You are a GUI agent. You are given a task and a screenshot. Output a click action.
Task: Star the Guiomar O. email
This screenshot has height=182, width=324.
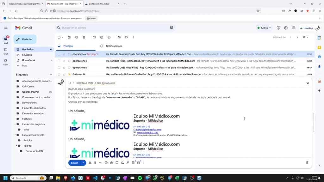tap(64, 74)
